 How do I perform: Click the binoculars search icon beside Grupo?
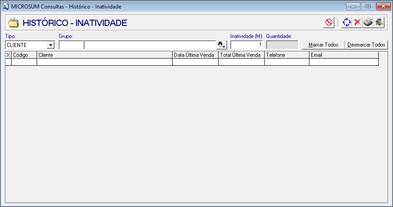(x=221, y=45)
